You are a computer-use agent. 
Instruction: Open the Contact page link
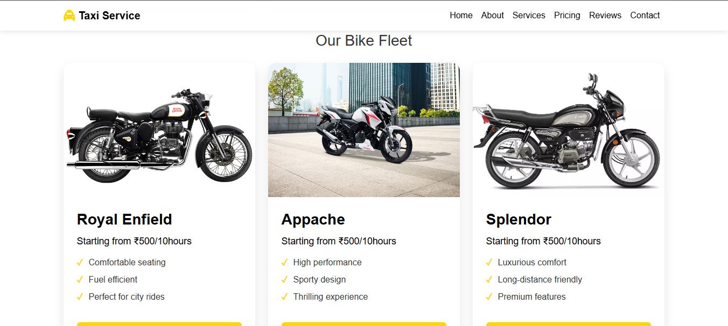tap(645, 15)
